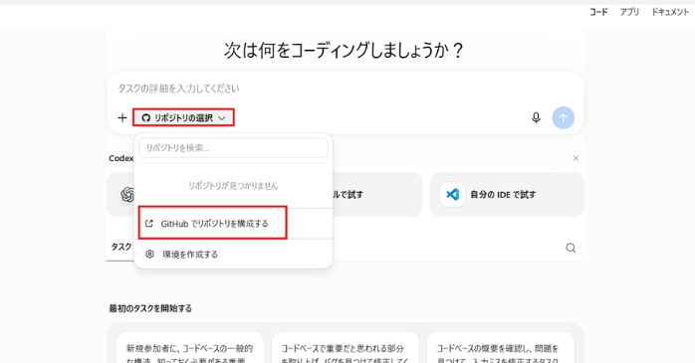Click the 最初のタスクを開始する heading
695x363 pixels.
[x=150, y=308]
